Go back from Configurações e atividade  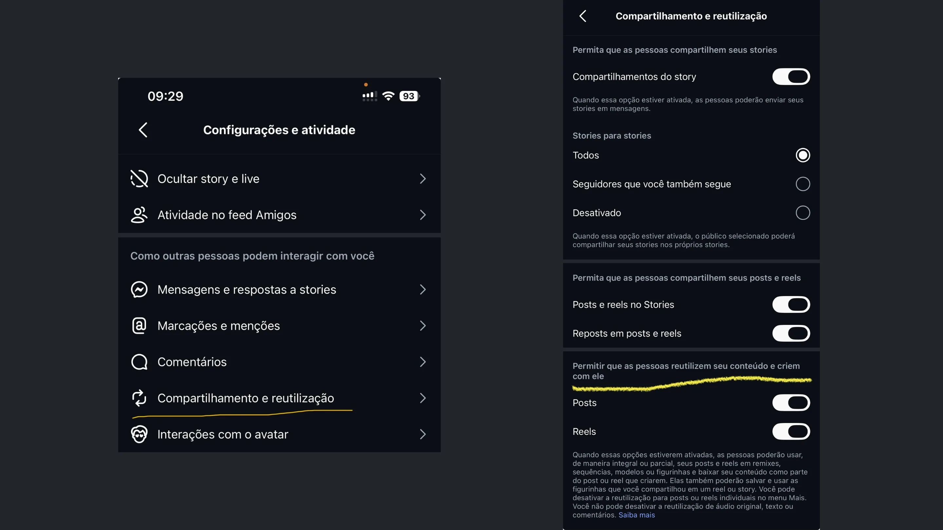(x=143, y=130)
